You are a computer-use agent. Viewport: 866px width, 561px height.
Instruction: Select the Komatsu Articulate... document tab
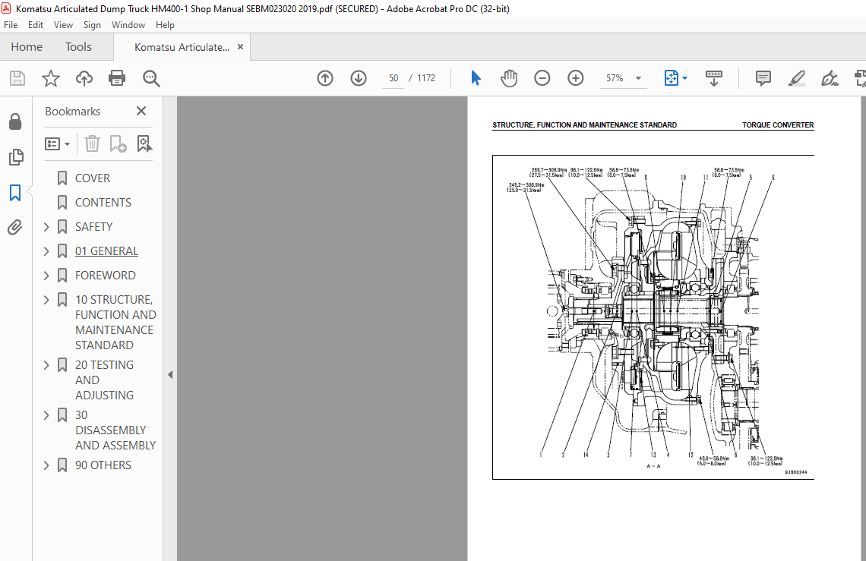[182, 48]
